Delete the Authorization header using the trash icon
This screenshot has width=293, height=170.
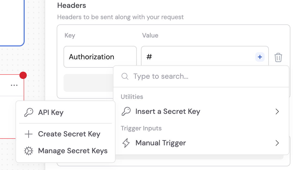point(278,57)
